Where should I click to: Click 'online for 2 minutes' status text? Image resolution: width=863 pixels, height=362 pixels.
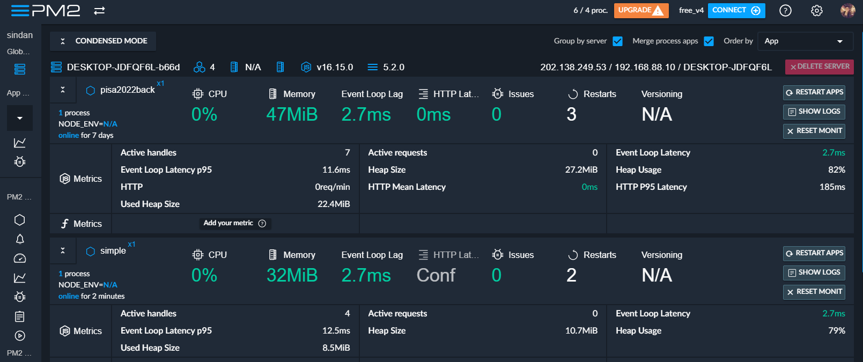[92, 296]
